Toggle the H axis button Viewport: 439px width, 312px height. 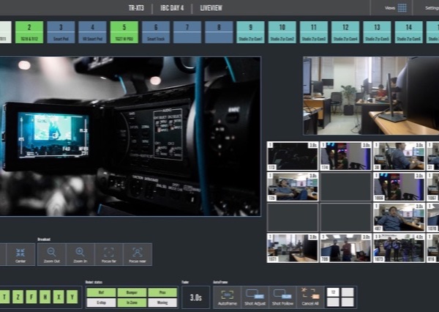coord(45,297)
